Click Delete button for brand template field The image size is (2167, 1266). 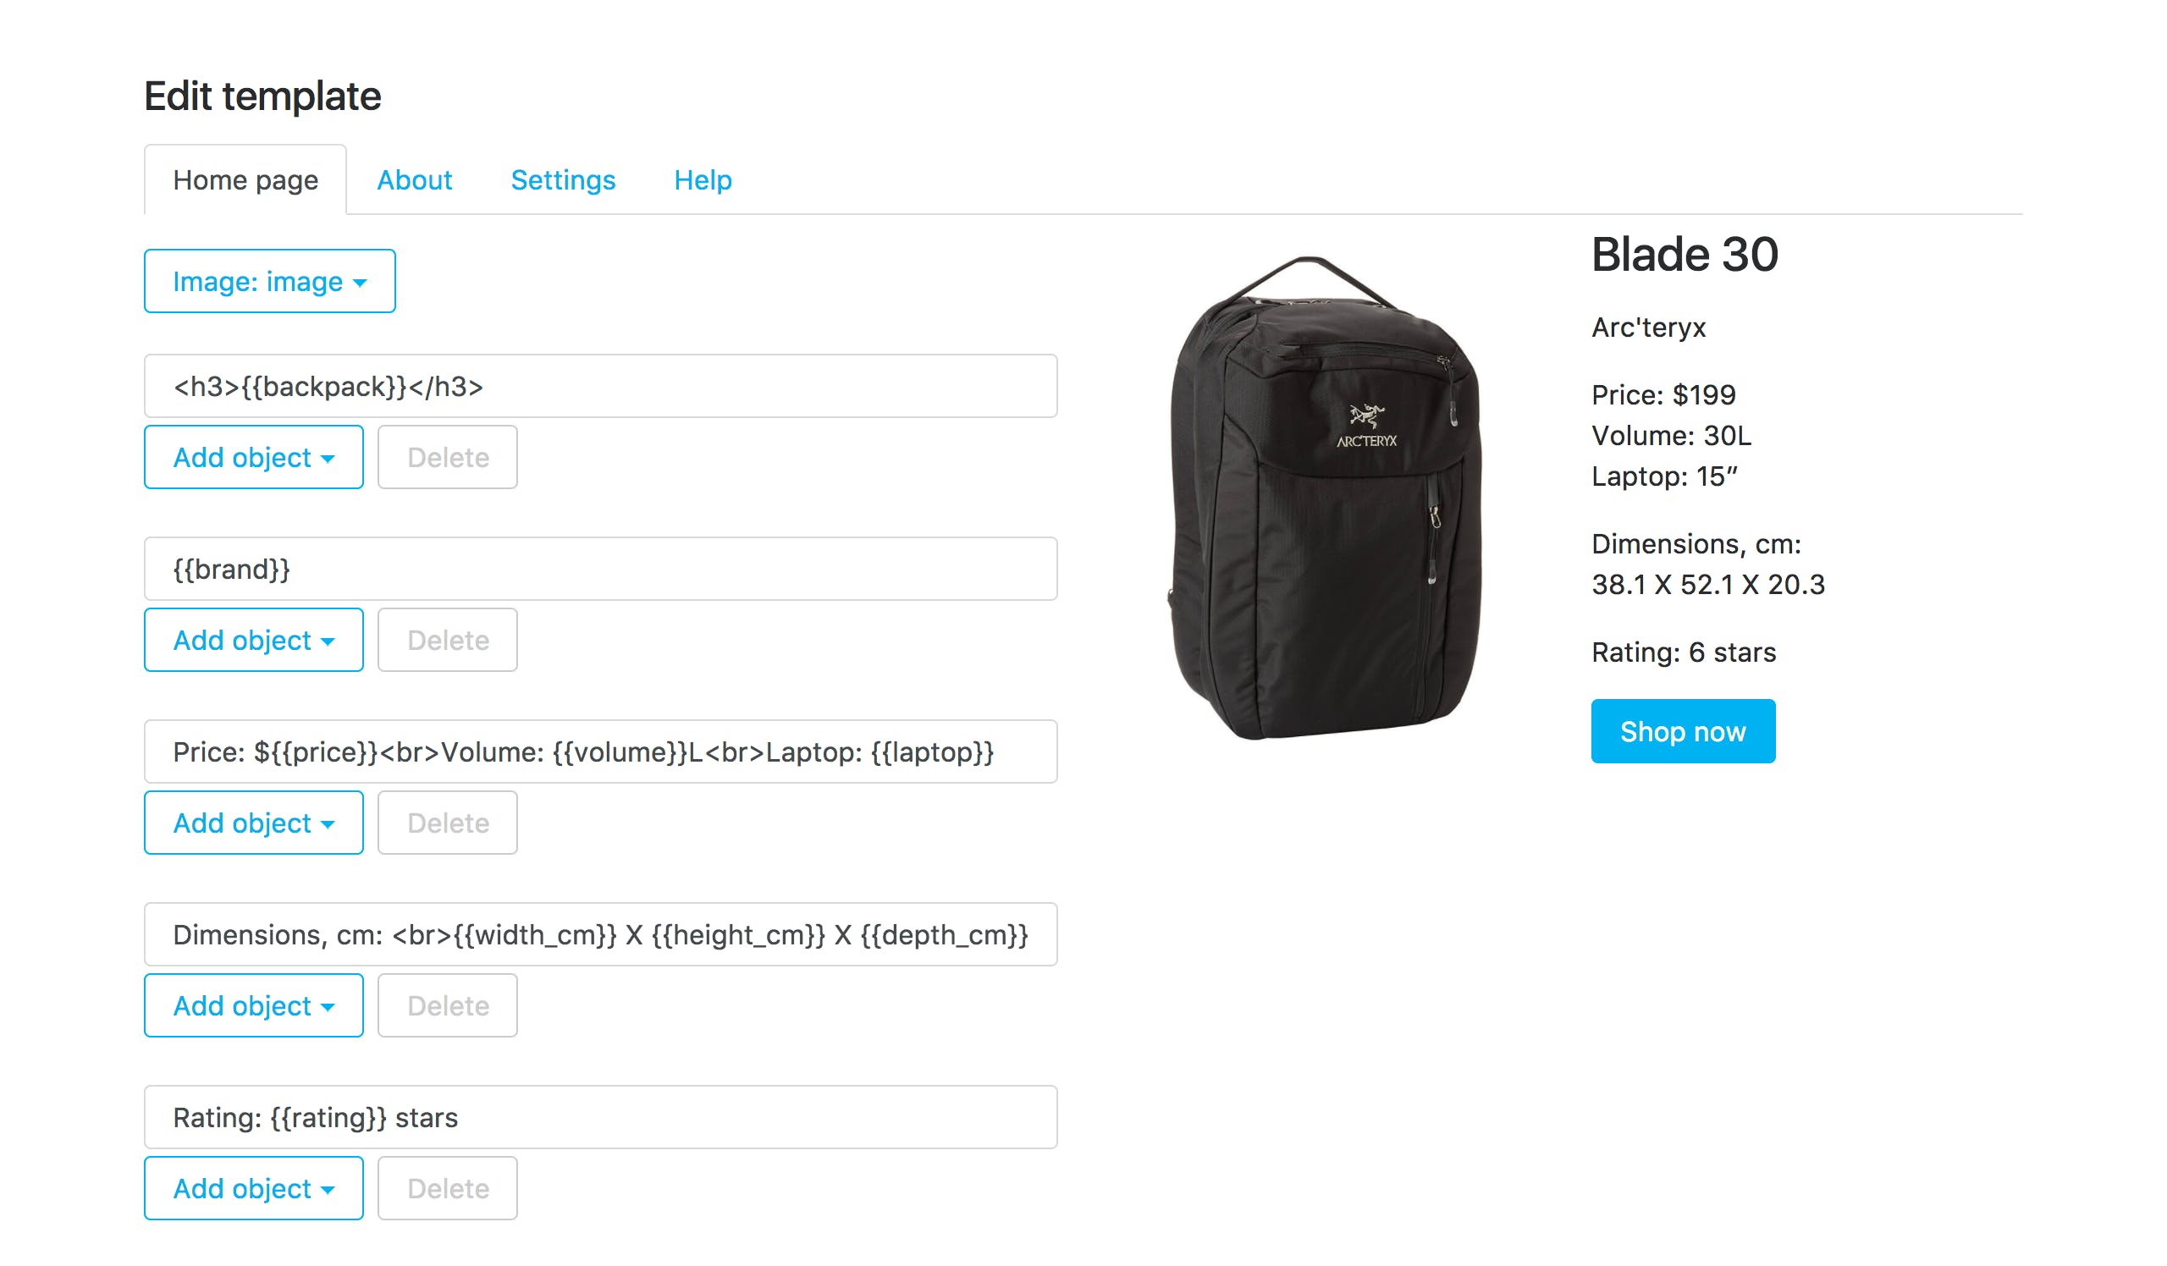[x=448, y=641]
